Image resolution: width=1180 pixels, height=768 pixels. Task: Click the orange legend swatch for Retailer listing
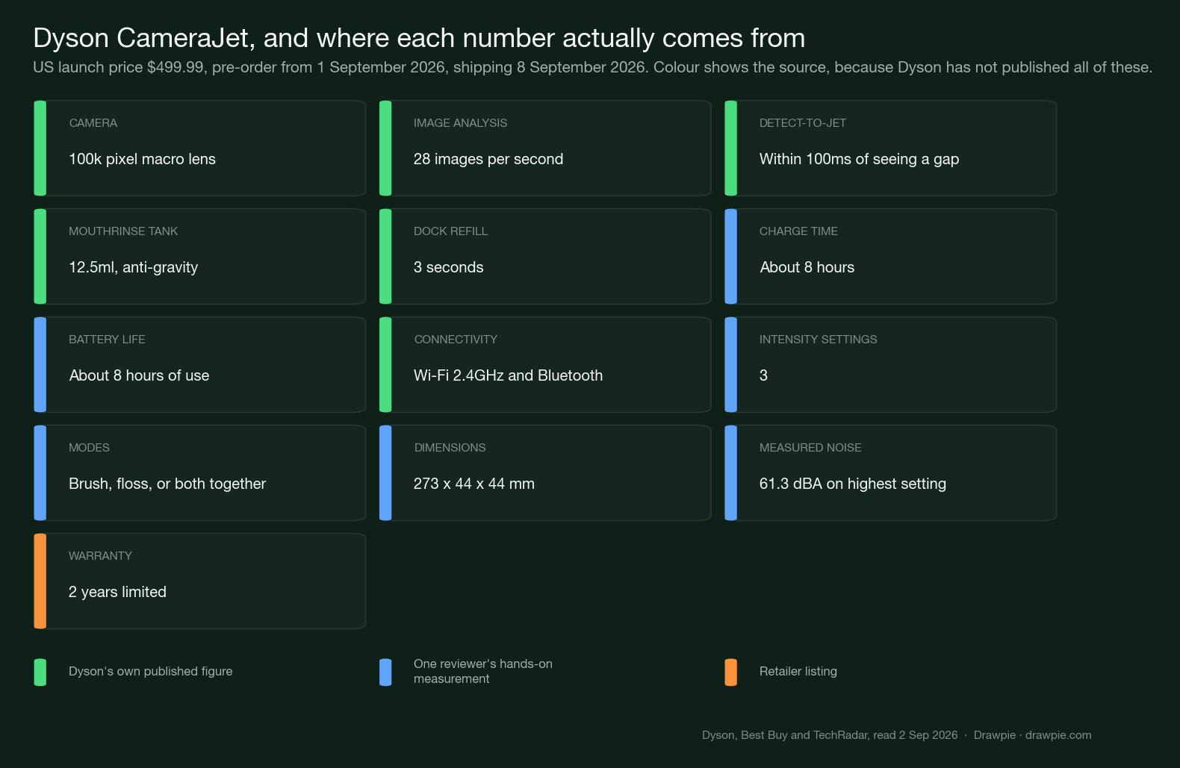pyautogui.click(x=731, y=672)
